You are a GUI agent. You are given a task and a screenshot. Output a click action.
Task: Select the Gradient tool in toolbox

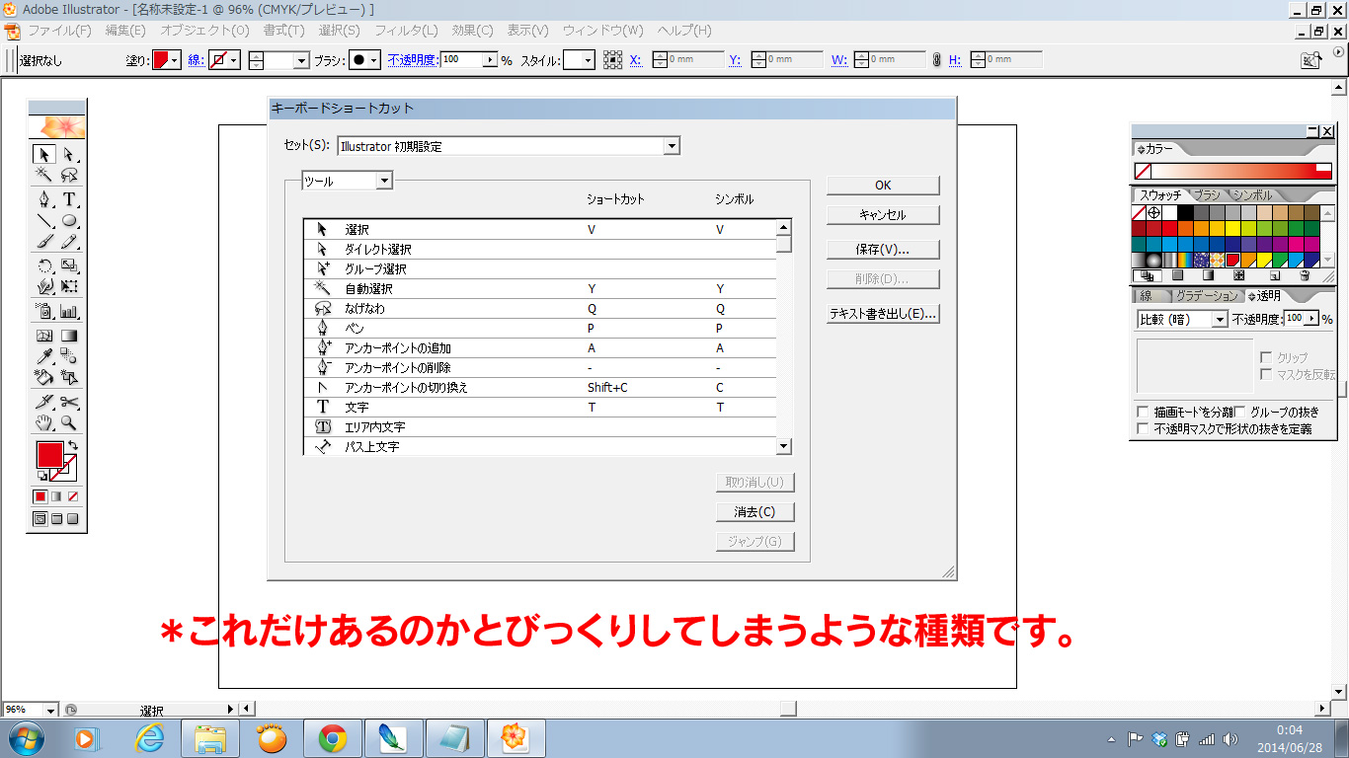point(69,335)
